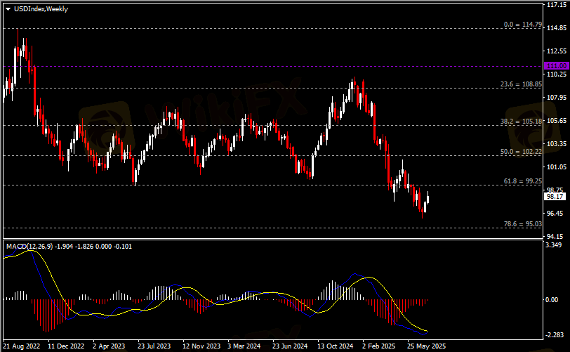Click the 25 May 2025 date label
Image resolution: width=570 pixels, height=352 pixels.
pos(426,346)
